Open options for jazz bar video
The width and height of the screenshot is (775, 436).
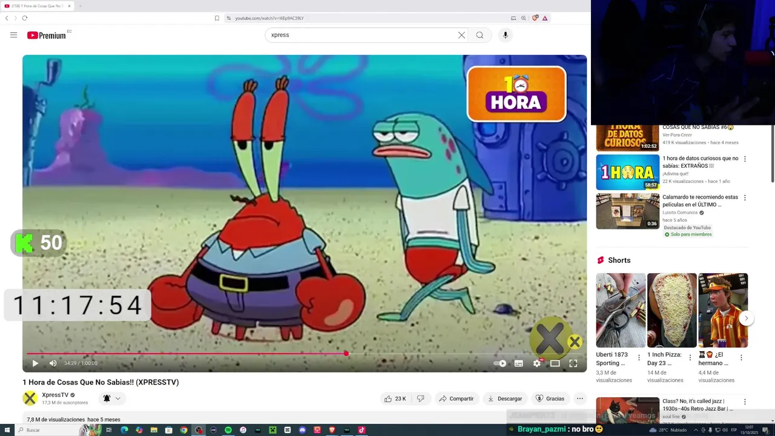(x=745, y=401)
